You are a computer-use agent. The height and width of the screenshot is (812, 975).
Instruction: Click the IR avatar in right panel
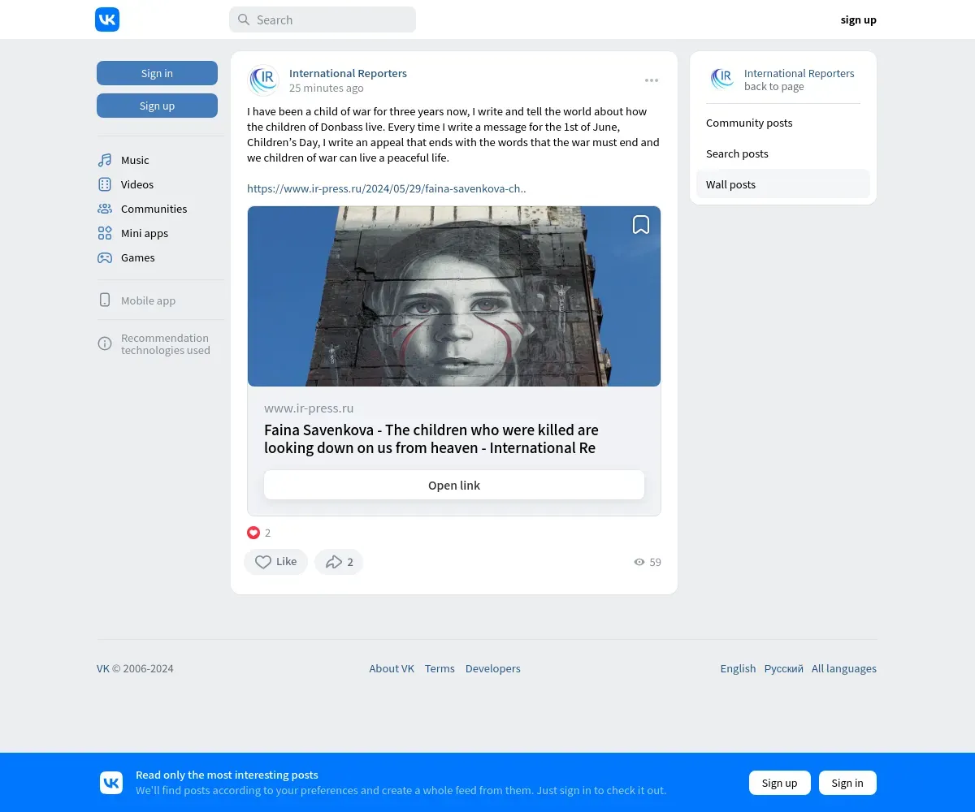click(x=721, y=80)
